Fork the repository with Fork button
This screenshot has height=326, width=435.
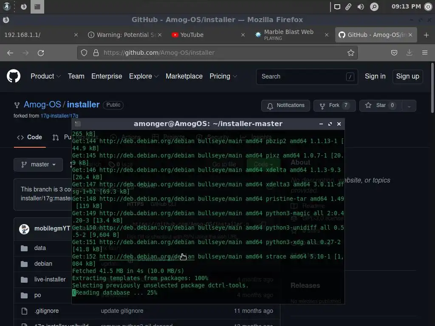334,106
